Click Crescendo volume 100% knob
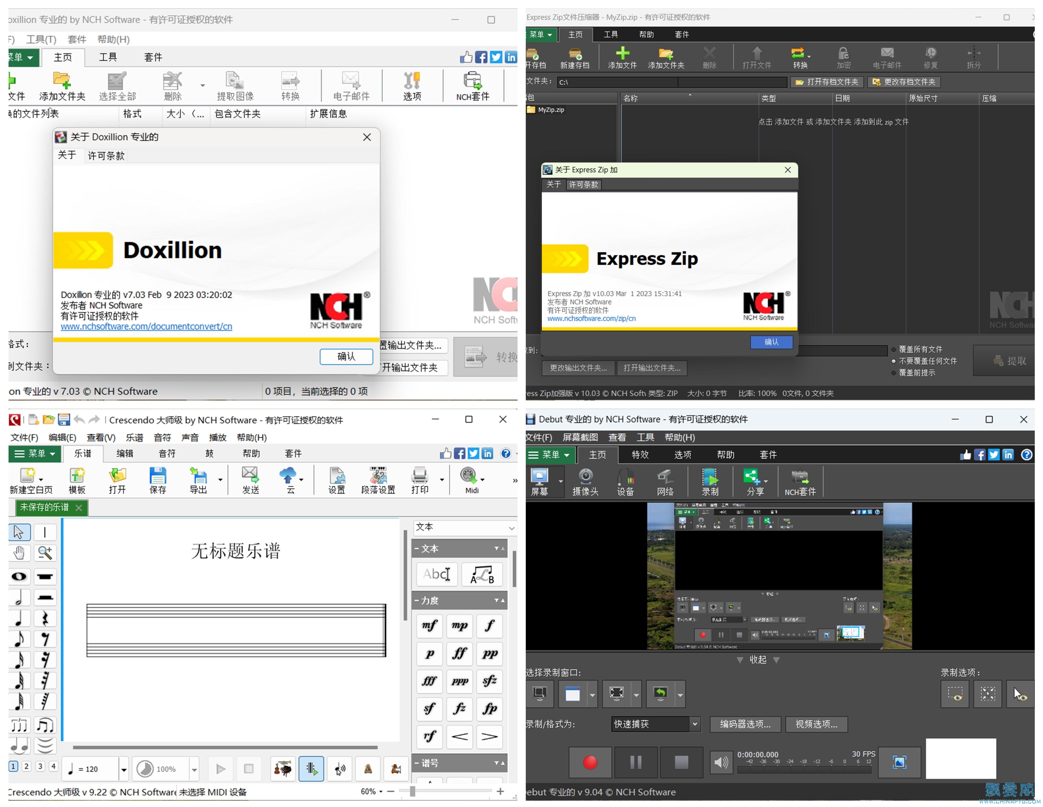The height and width of the screenshot is (807, 1043). tap(145, 769)
